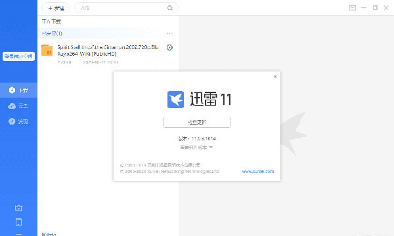The height and width of the screenshot is (236, 394).
Task: Click the orange folder icon of Spirit download
Action: tap(47, 50)
